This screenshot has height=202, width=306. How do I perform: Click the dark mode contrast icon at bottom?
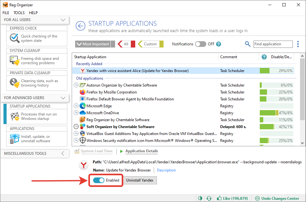pyautogui.click(x=200, y=198)
